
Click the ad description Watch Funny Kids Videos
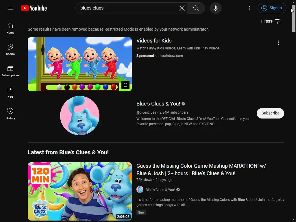click(178, 48)
